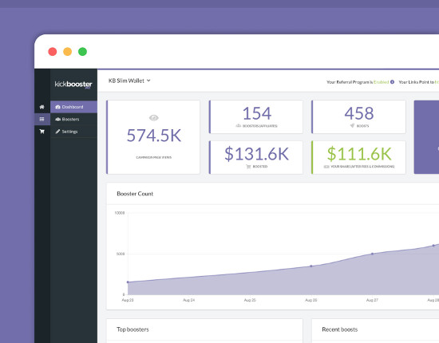Click the Enabled referral program status link
Viewport: 439px width, 343px height.
pyautogui.click(x=381, y=82)
